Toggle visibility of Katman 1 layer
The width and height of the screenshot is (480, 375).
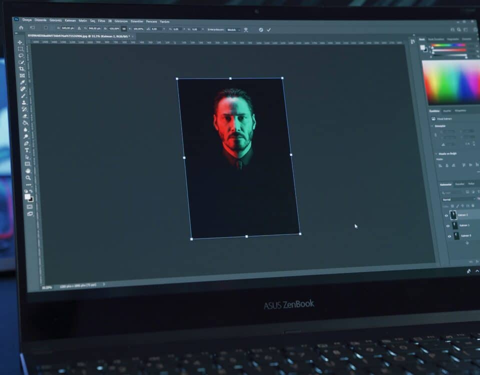(x=448, y=225)
